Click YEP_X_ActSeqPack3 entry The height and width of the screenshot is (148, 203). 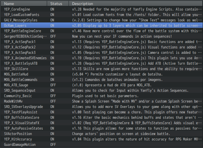20,52
